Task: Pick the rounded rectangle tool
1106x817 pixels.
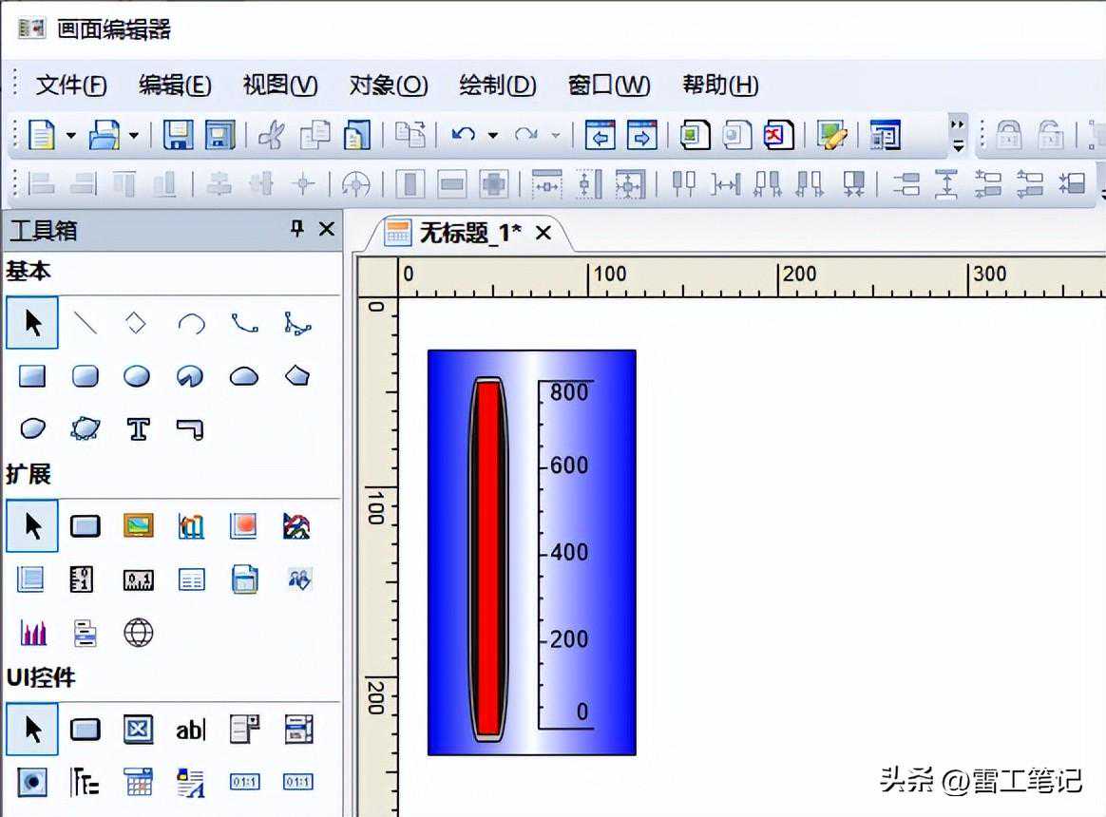Action: pyautogui.click(x=86, y=376)
